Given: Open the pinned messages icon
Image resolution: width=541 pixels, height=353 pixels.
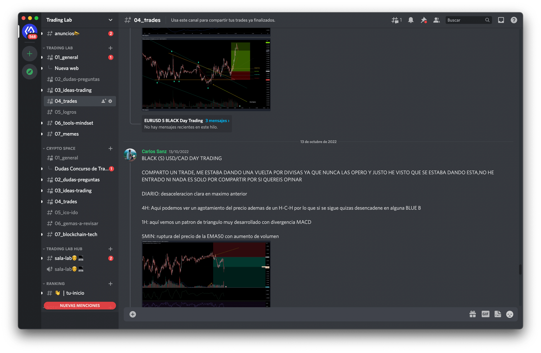Looking at the screenshot, I should (x=424, y=20).
